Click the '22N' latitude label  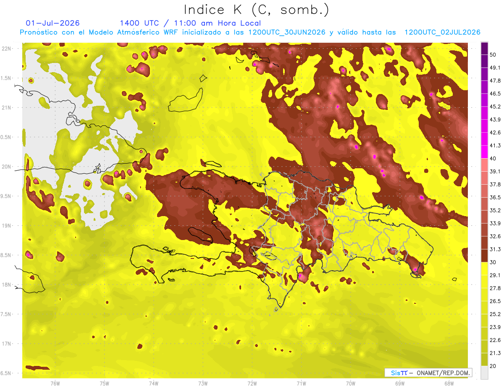[x=7, y=49]
